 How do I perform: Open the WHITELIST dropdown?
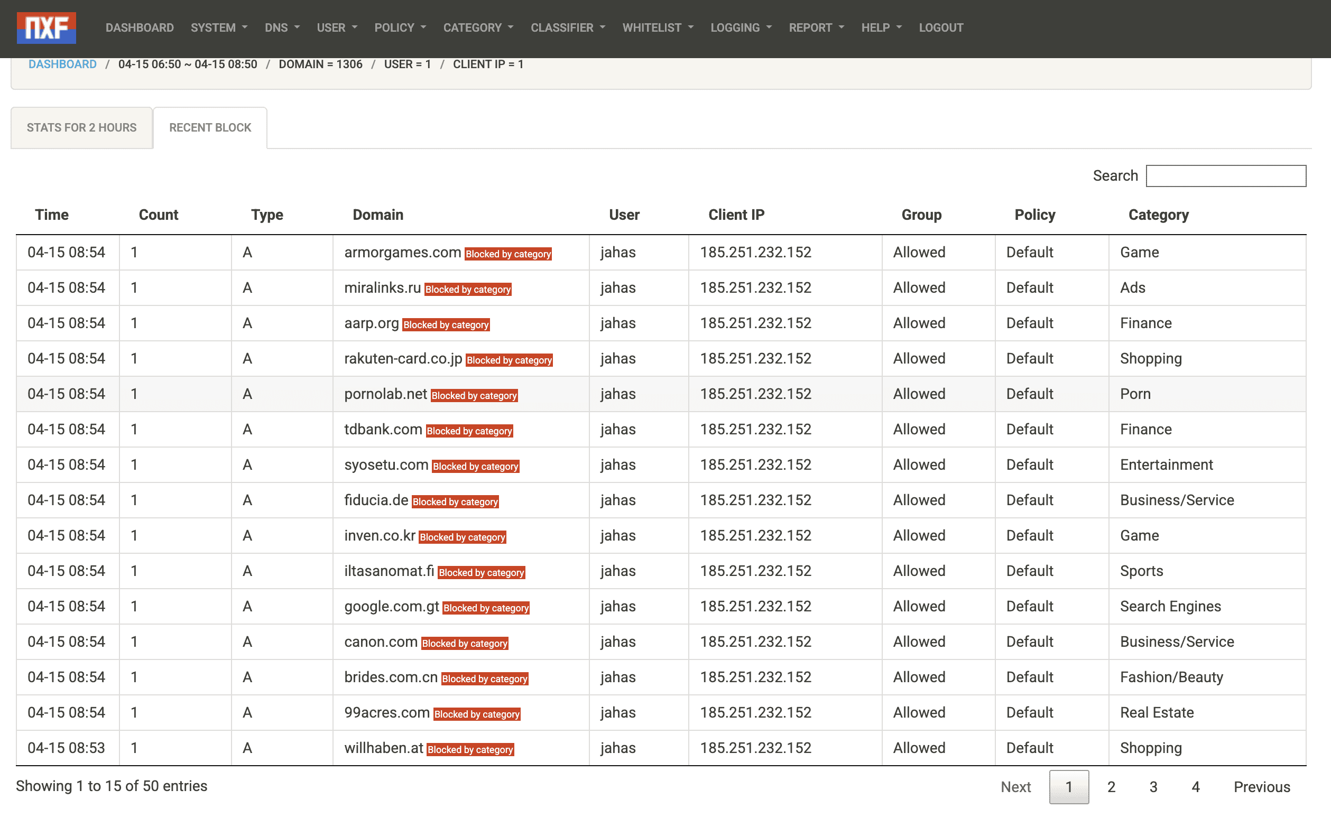(658, 27)
